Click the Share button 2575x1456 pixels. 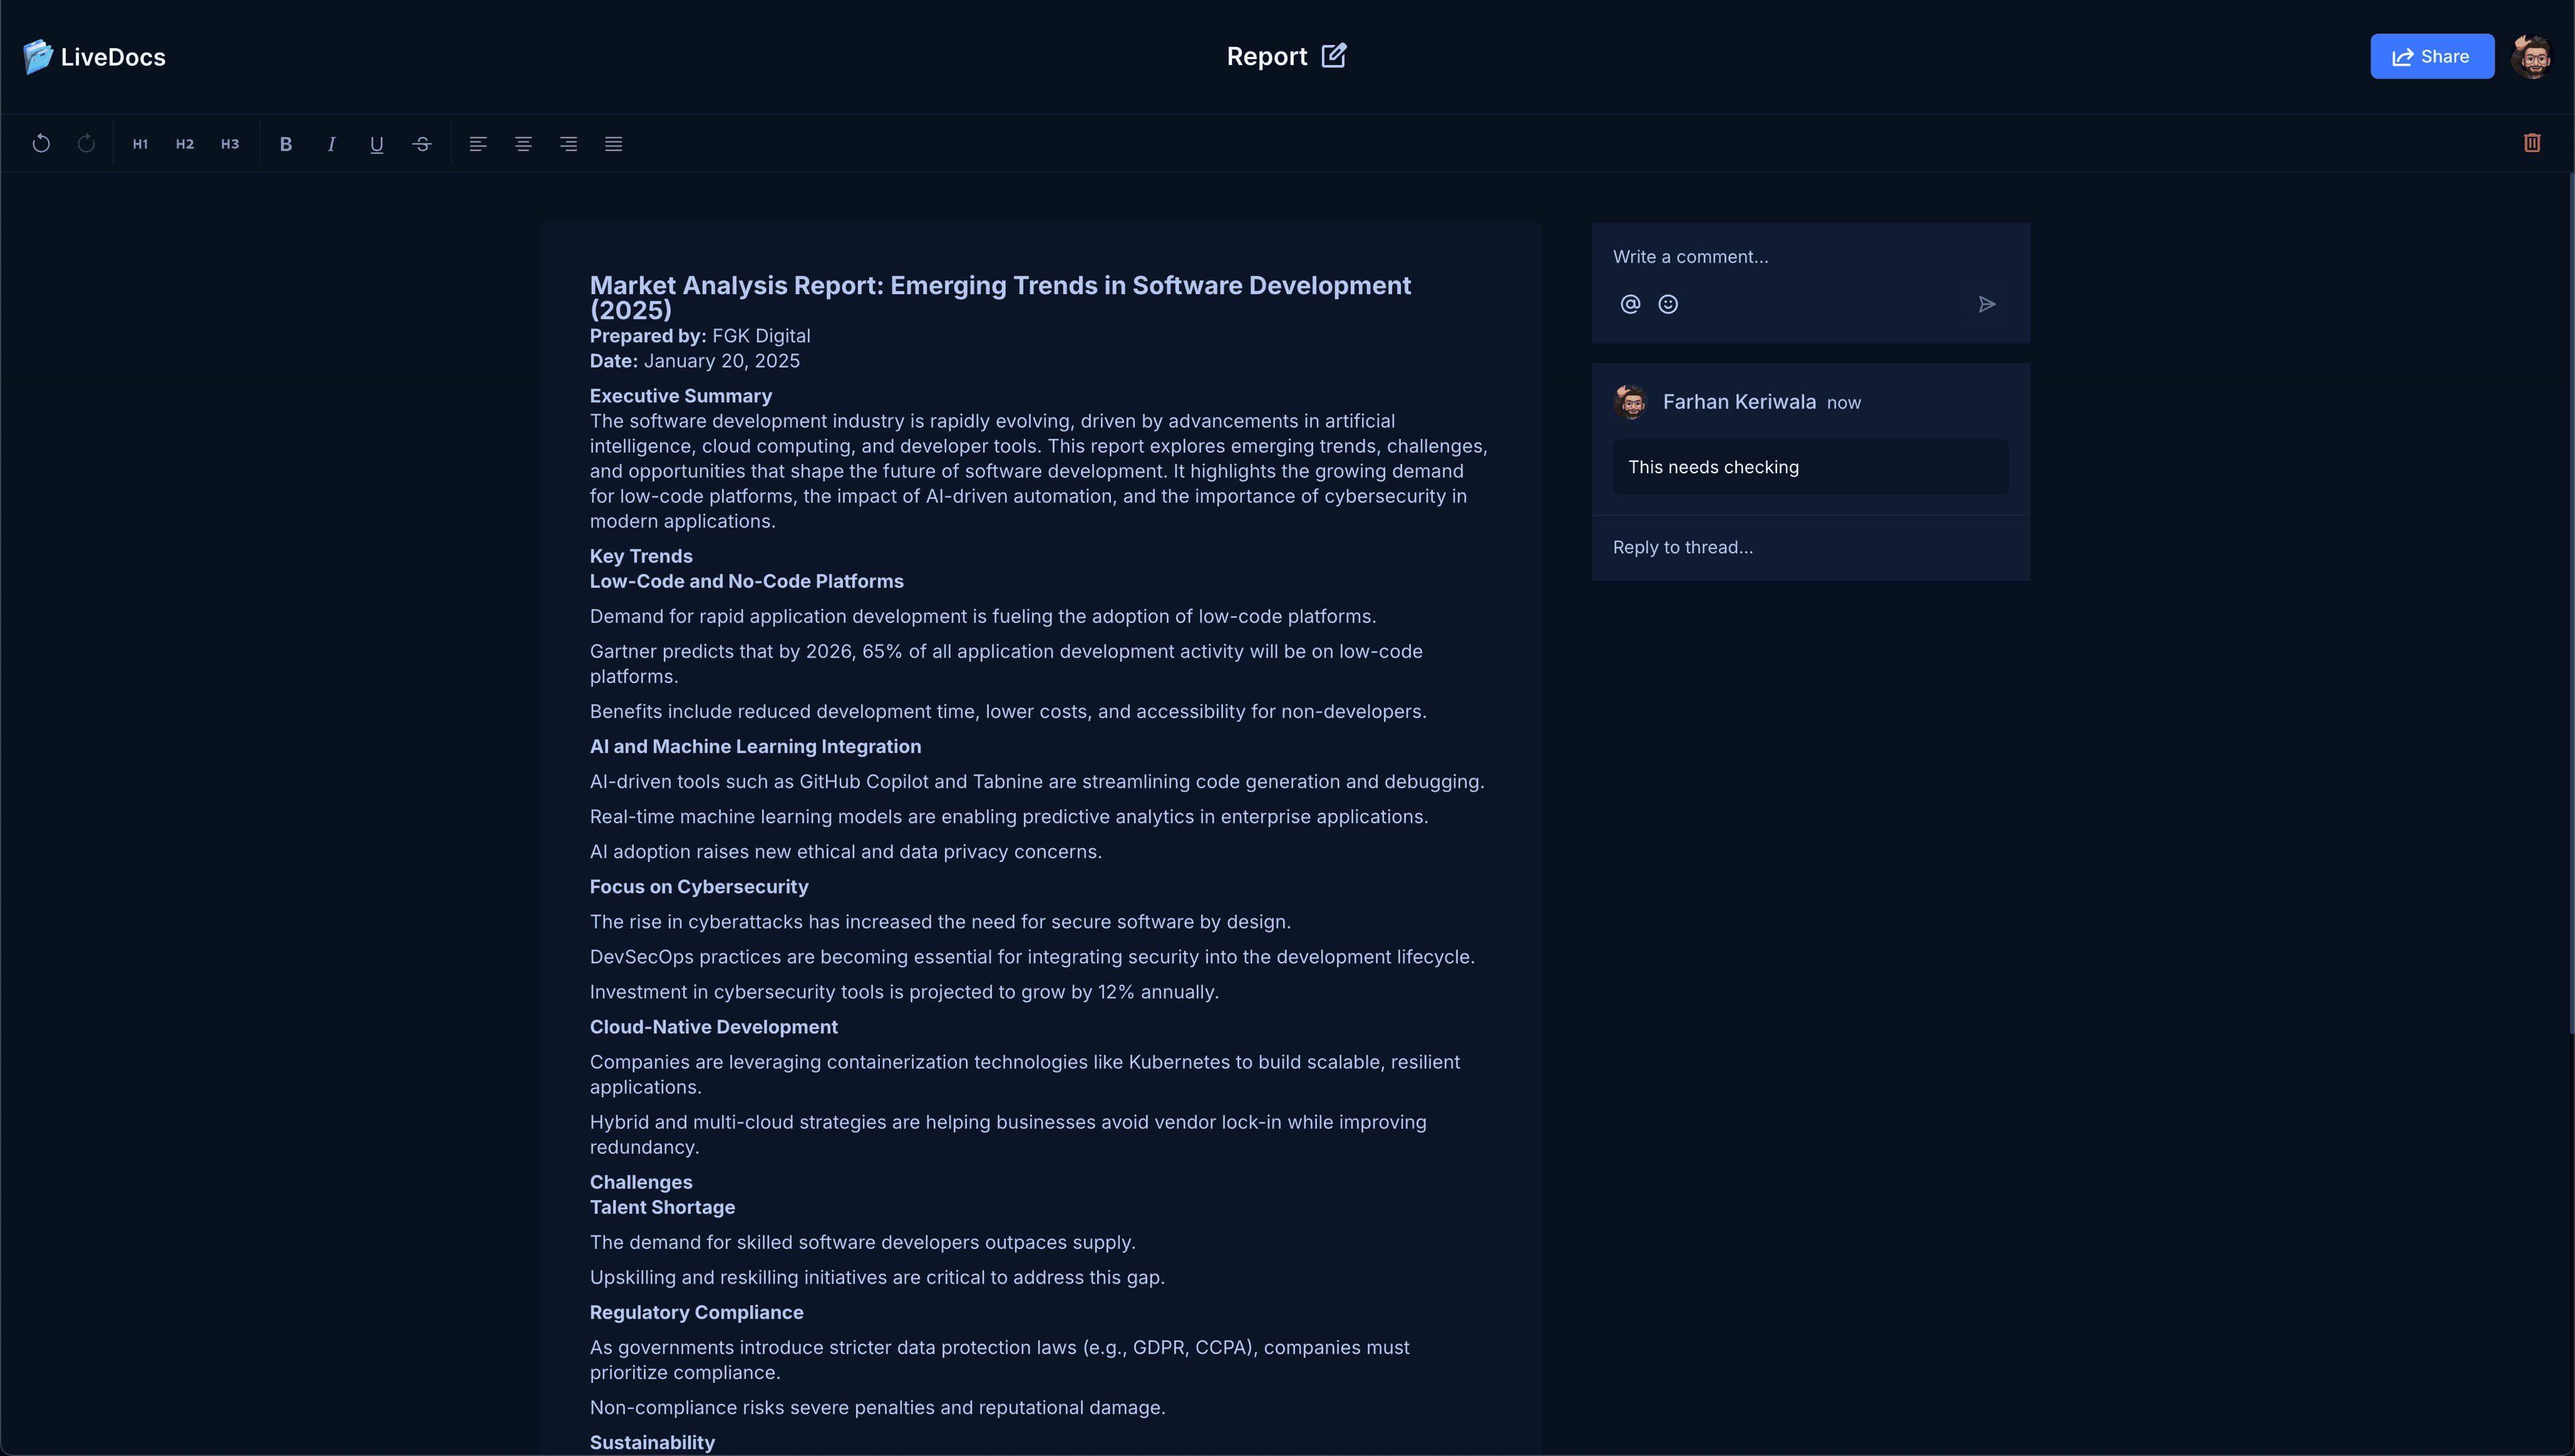click(2431, 57)
